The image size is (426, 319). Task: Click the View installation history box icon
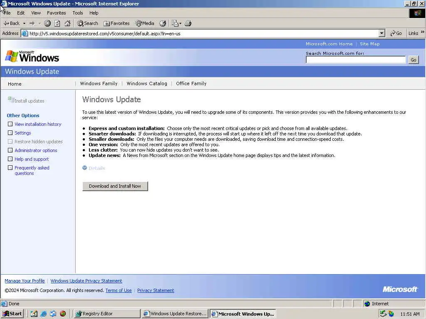pyautogui.click(x=10, y=124)
